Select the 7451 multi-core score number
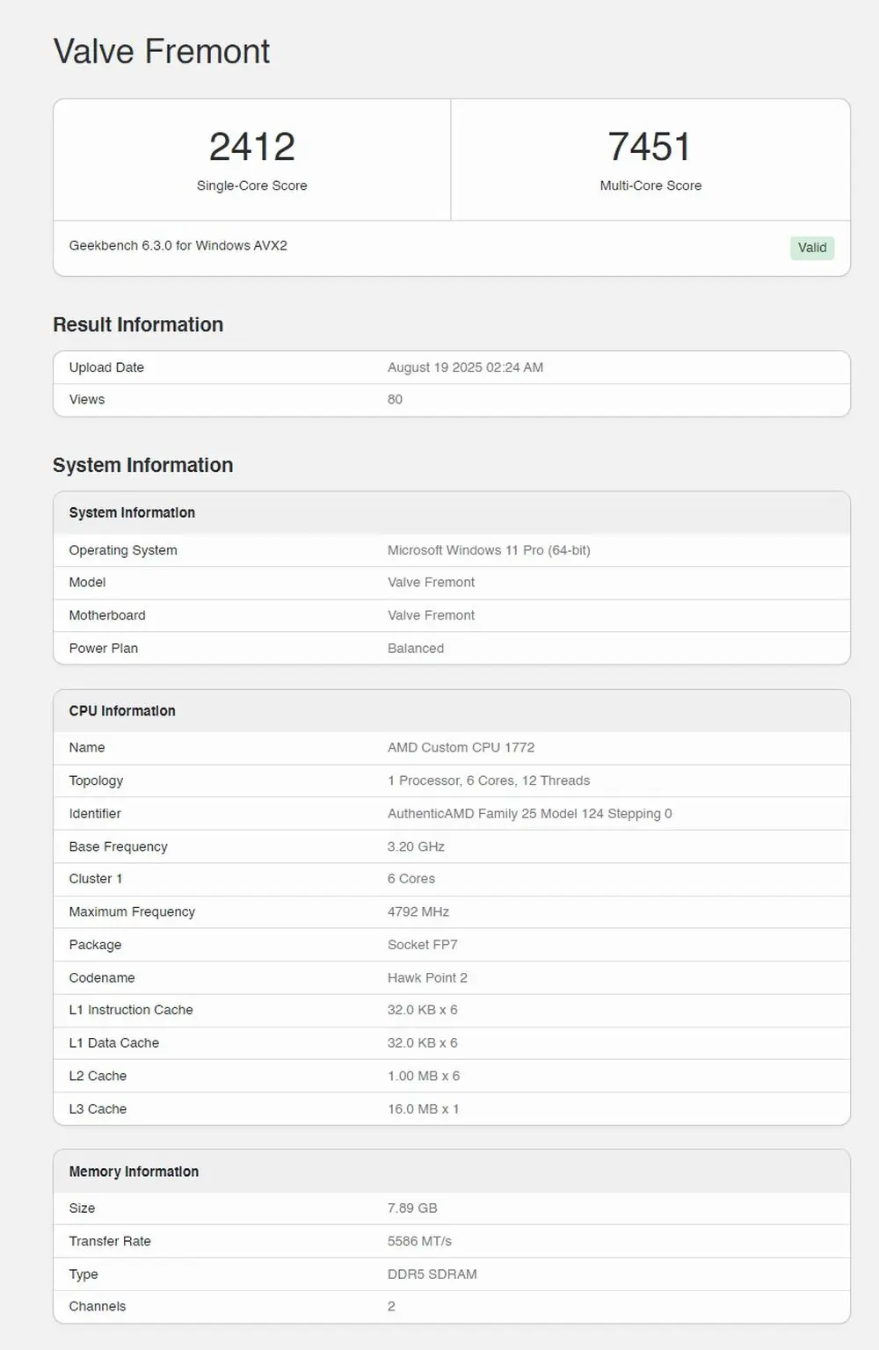Screen dimensions: 879x1350 tap(650, 147)
